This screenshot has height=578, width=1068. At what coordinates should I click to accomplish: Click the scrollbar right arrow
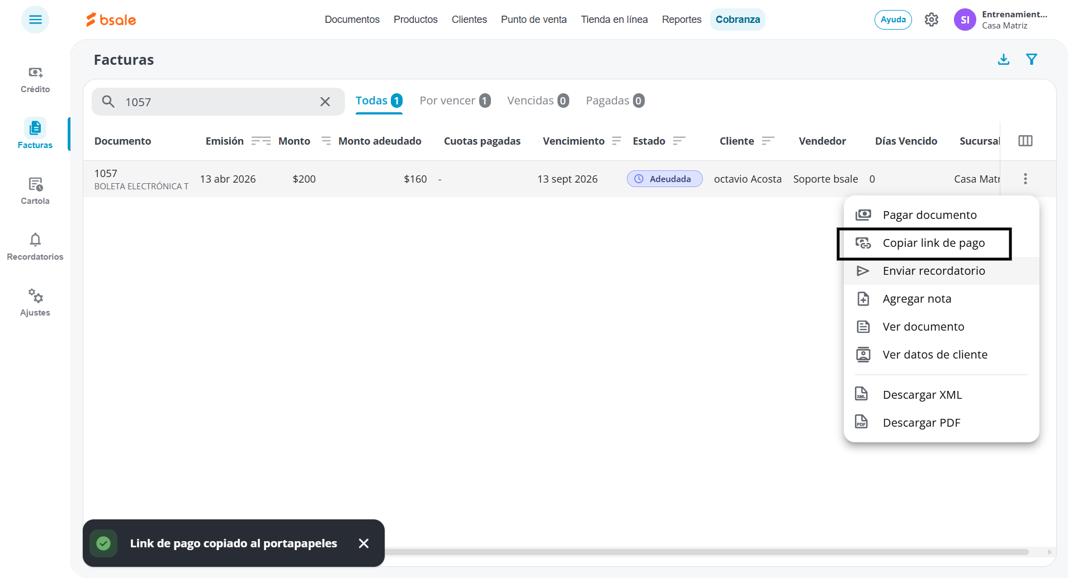(1049, 552)
